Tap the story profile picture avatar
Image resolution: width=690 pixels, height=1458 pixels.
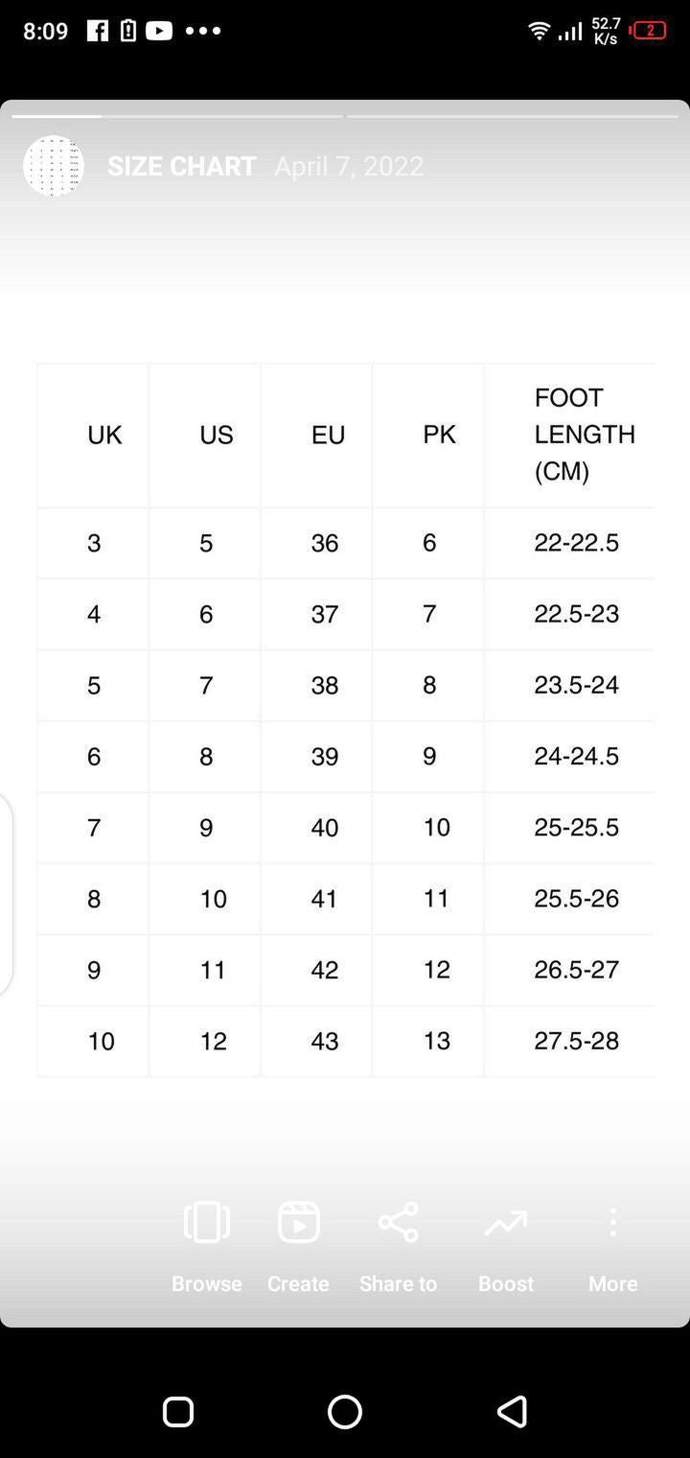click(54, 166)
